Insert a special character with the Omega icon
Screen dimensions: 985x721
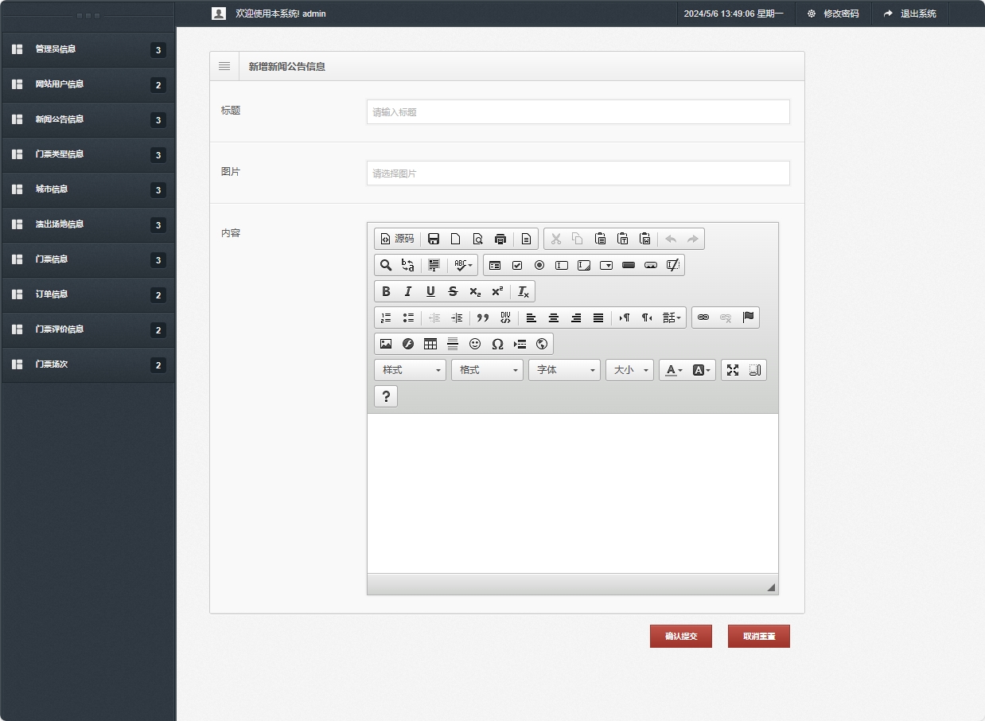[x=497, y=344]
